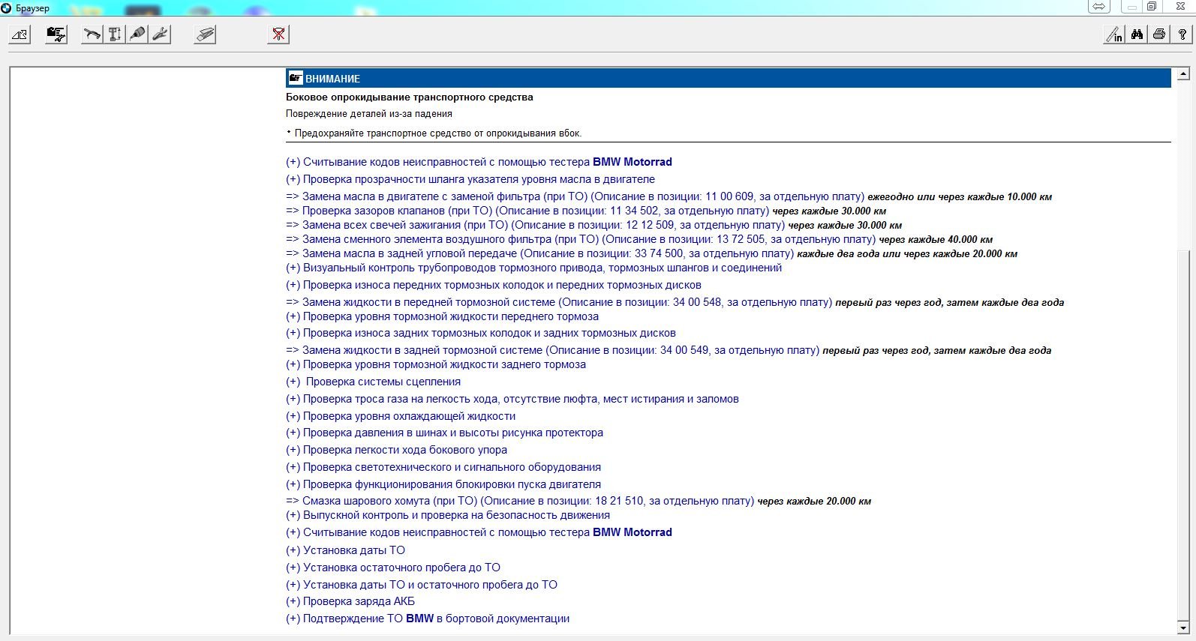This screenshot has height=641, width=1196.
Task: Click the torque wrench toolbar icon
Action: pos(92,34)
